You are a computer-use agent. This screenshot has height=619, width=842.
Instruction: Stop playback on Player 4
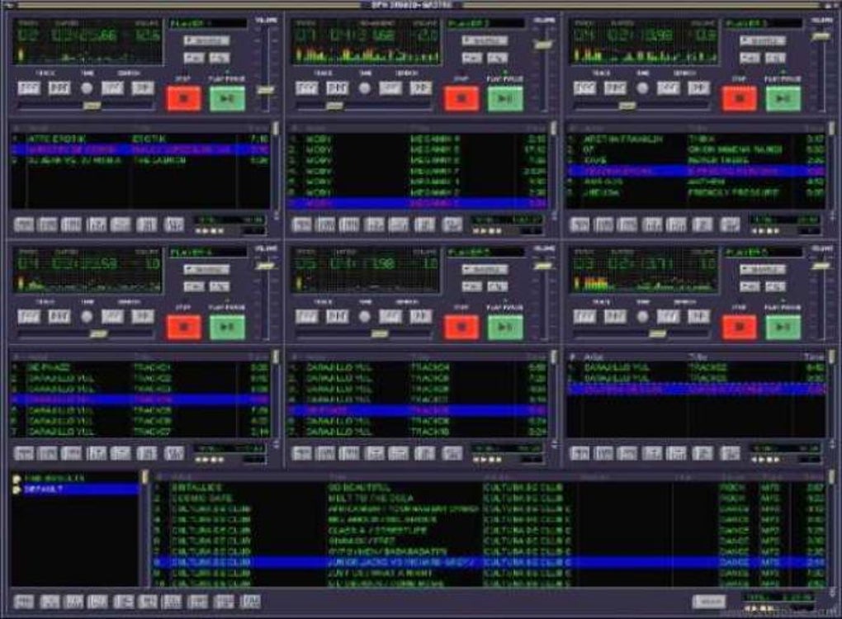pos(183,327)
